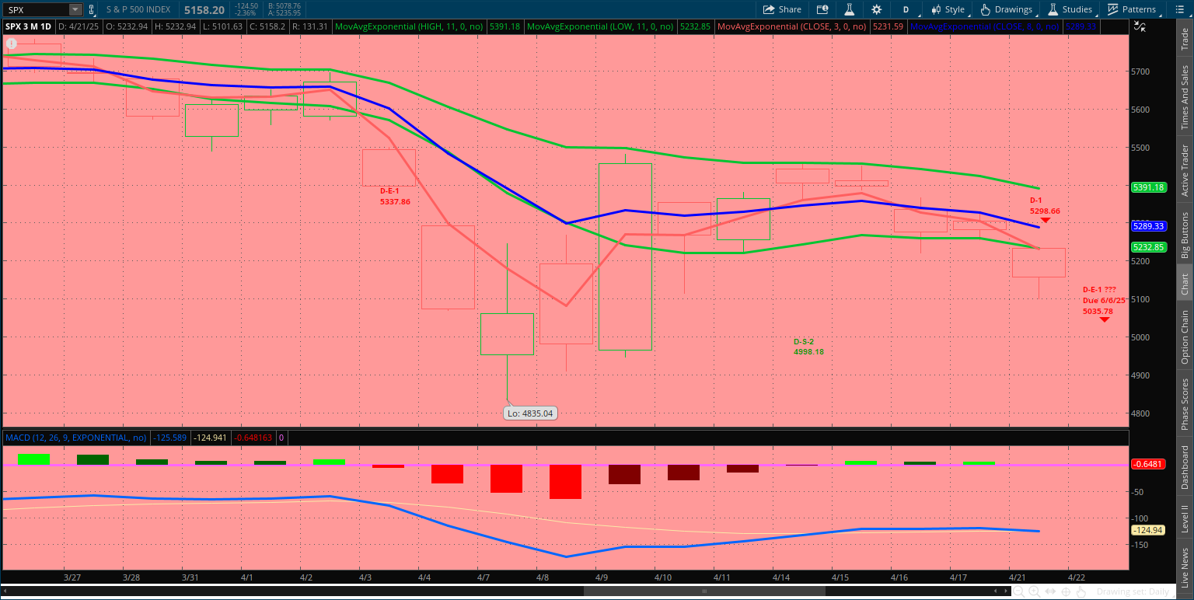1194x600 pixels.
Task: Open the Dashboard sidebar tab
Action: (x=1185, y=468)
